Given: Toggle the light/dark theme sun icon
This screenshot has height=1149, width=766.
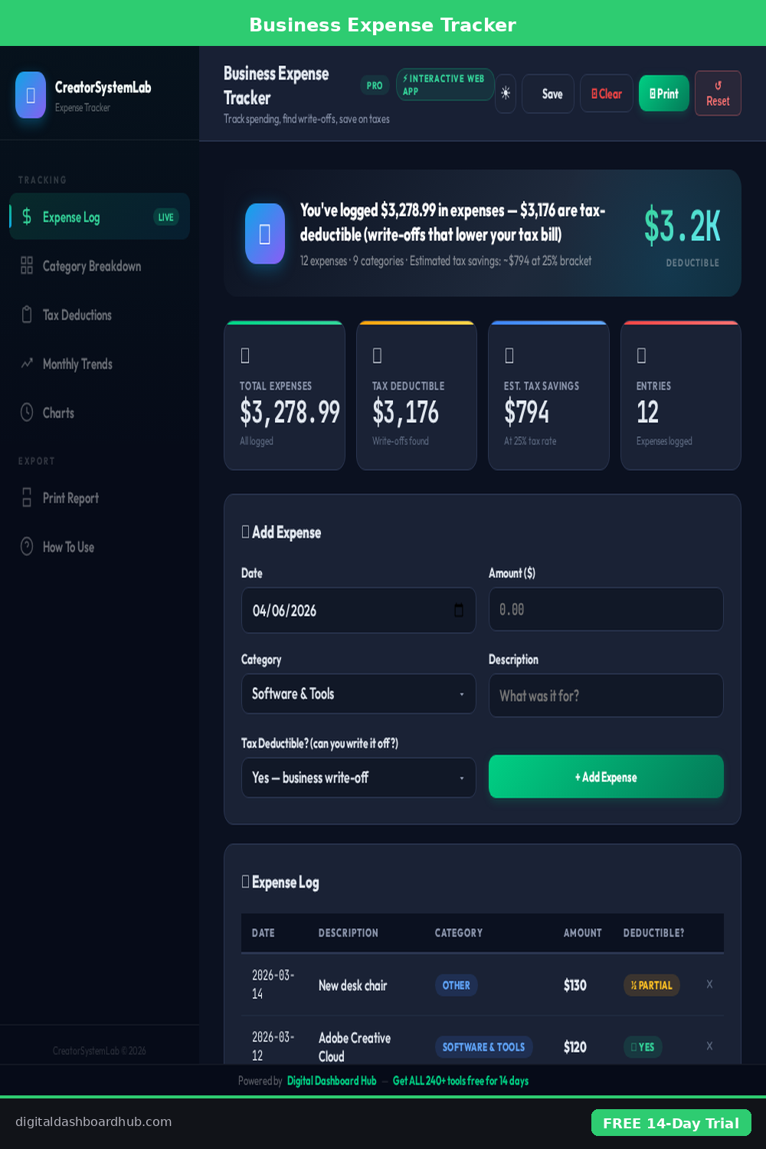Looking at the screenshot, I should pyautogui.click(x=506, y=93).
